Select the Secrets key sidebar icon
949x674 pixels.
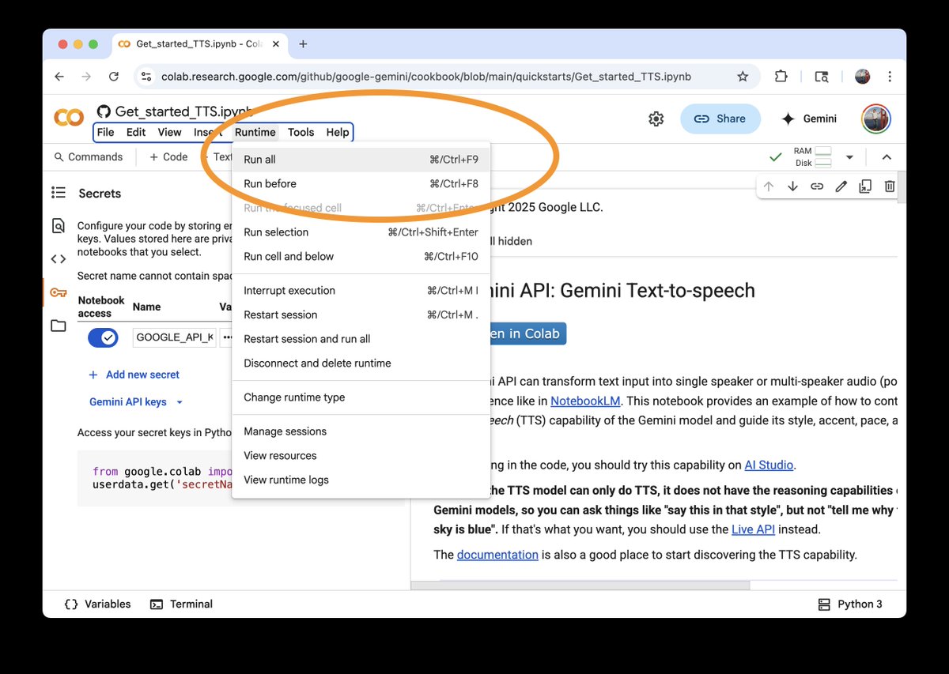click(59, 292)
